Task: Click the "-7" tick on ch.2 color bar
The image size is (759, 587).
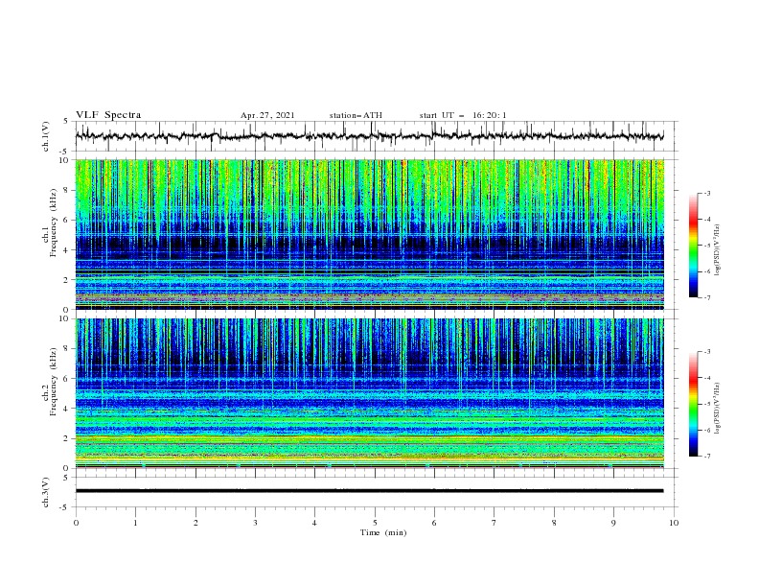Action: (707, 457)
